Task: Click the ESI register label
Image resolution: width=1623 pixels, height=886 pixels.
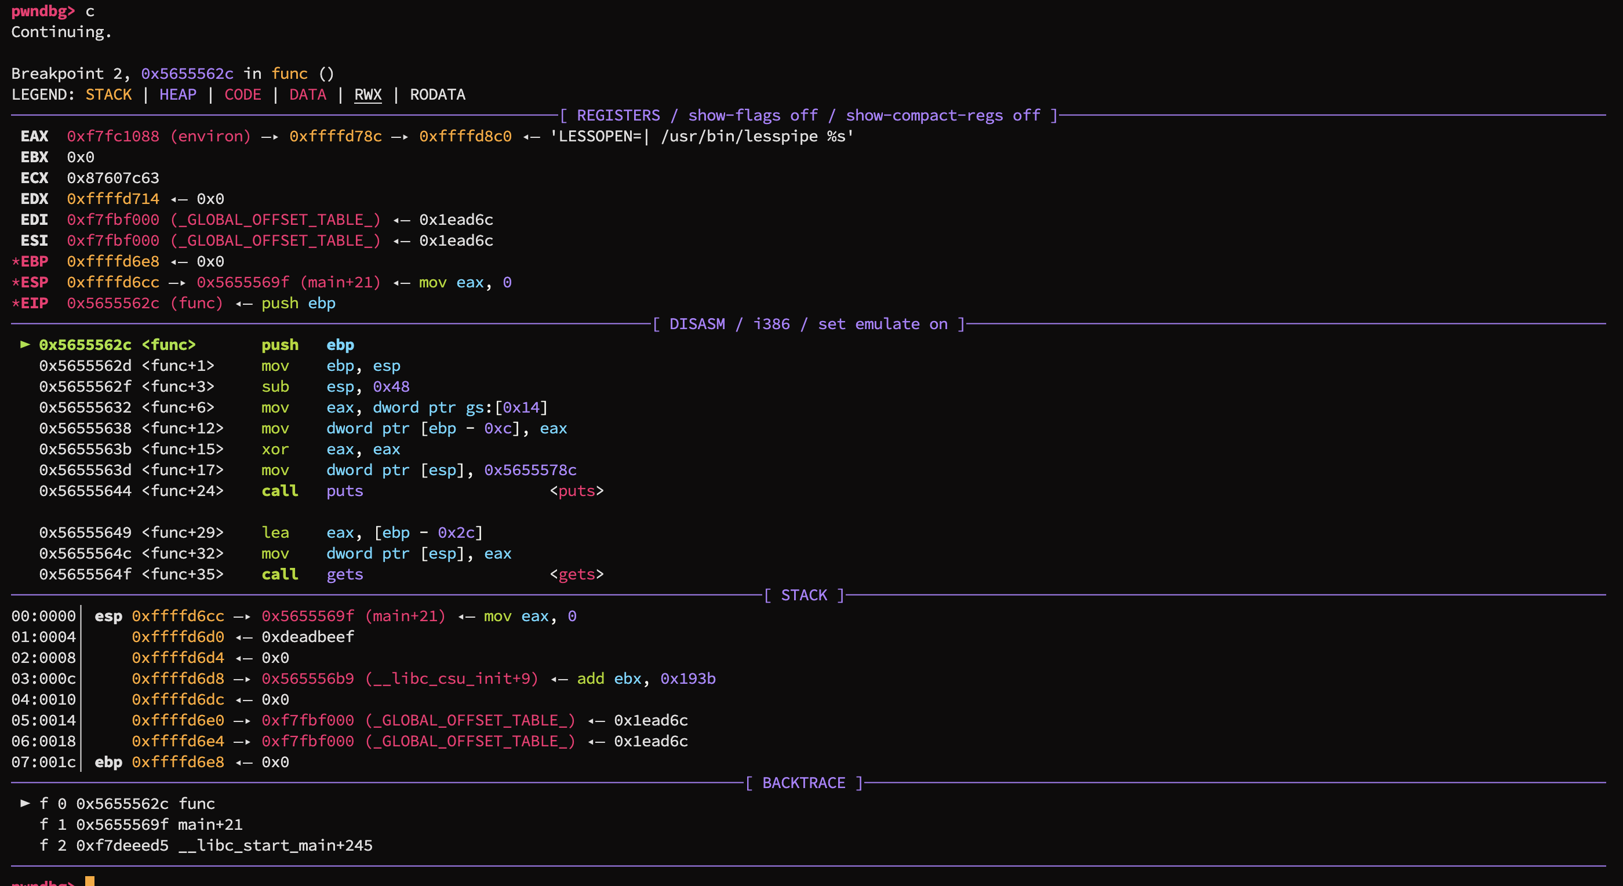Action: click(34, 240)
